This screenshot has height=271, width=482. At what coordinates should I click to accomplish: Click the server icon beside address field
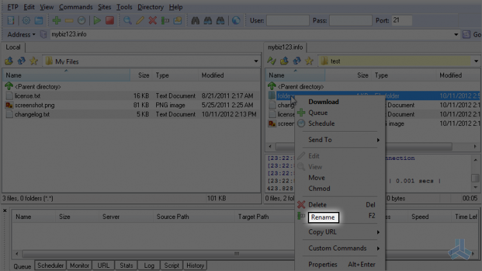pyautogui.click(x=43, y=35)
